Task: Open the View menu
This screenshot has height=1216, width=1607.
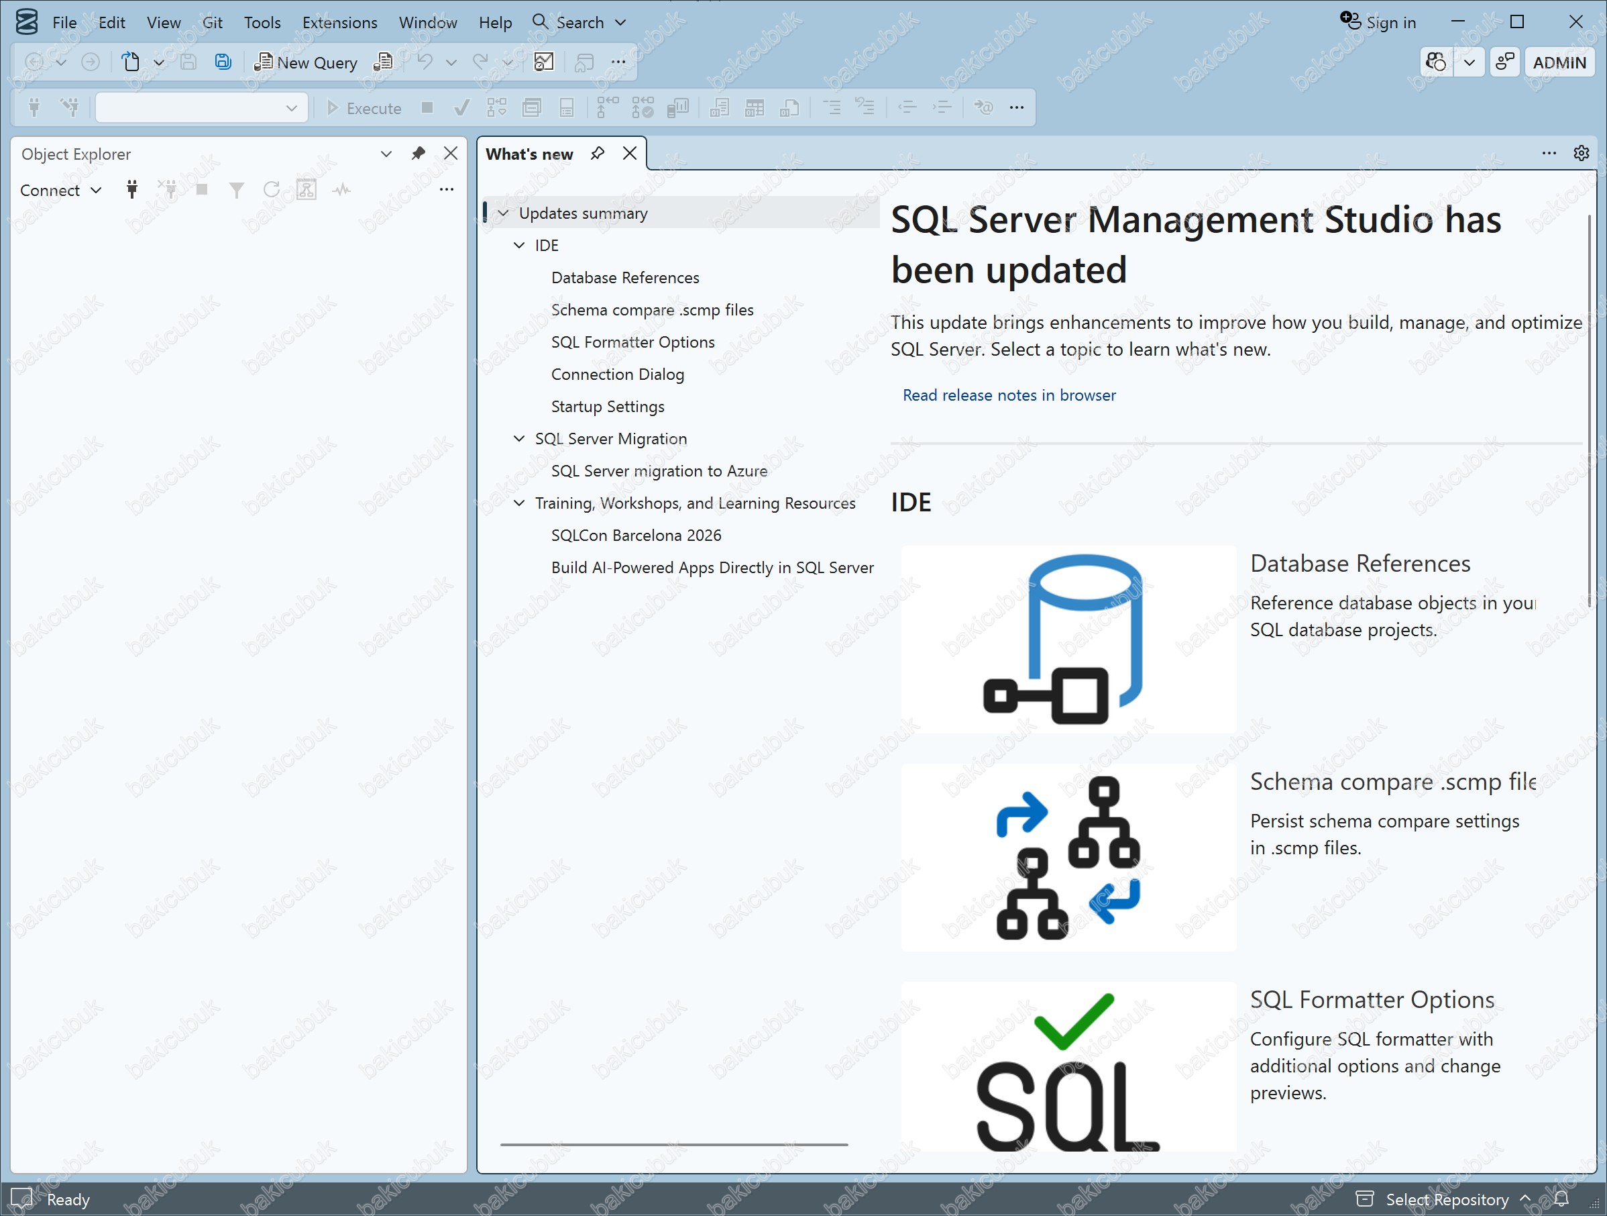Action: tap(164, 23)
